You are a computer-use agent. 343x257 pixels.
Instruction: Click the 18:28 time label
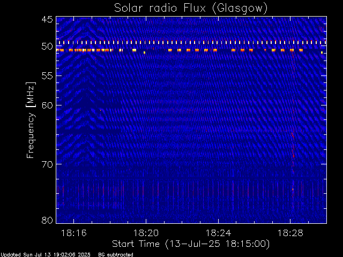290,233
